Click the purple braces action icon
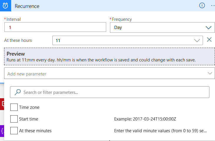215x141 pixels. pyautogui.click(x=2, y=131)
